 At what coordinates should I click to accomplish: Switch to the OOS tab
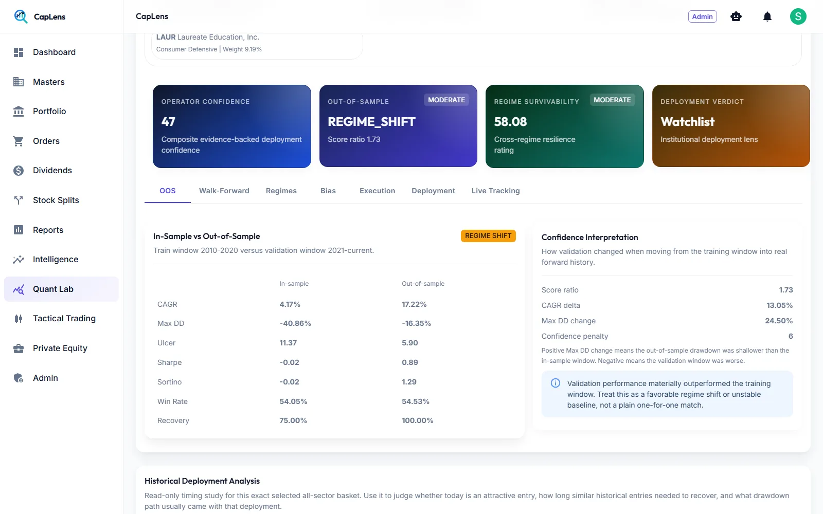(168, 191)
